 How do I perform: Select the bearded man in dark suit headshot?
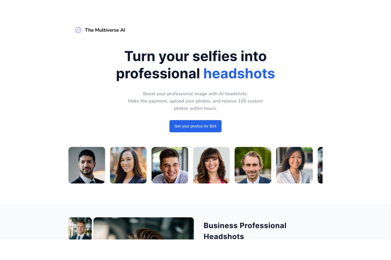[x=87, y=165]
